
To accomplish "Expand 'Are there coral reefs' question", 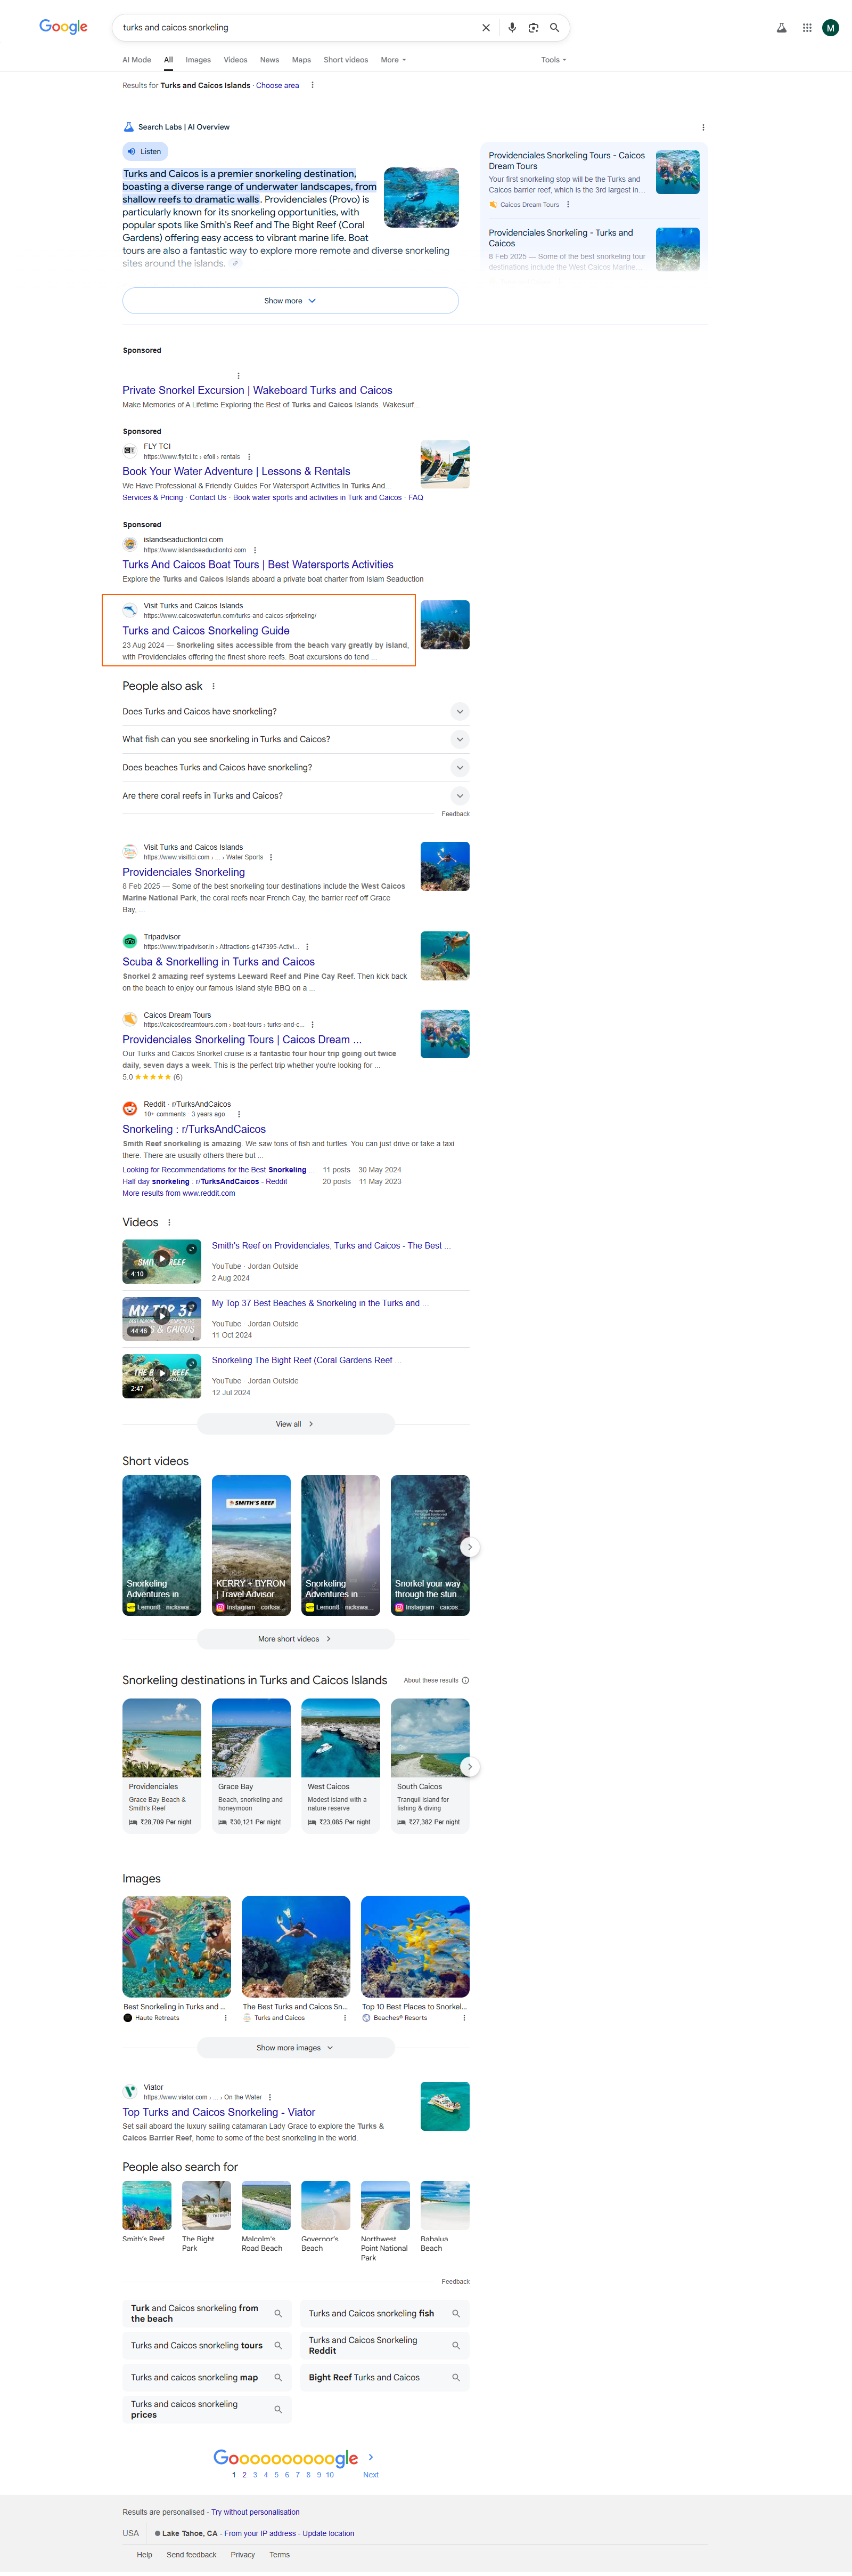I will pyautogui.click(x=296, y=796).
